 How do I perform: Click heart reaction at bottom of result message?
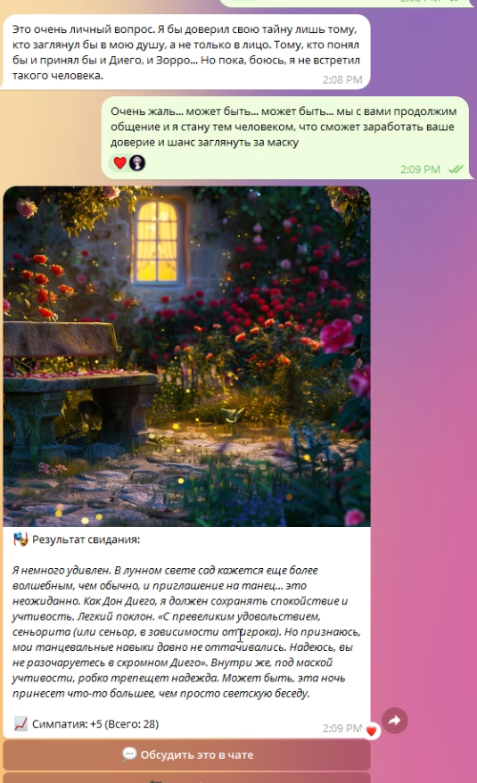tap(371, 731)
